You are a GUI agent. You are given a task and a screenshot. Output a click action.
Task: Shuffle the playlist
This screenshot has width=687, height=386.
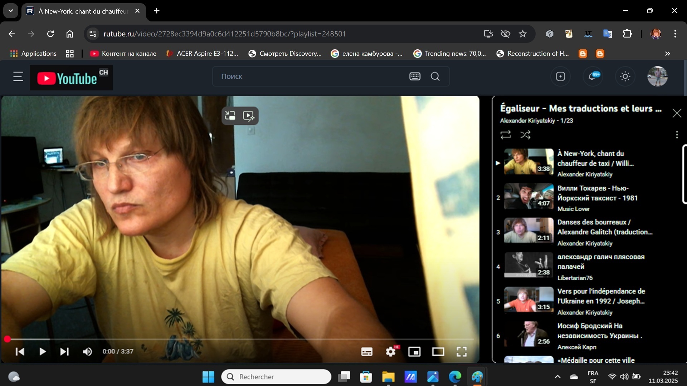click(x=525, y=135)
